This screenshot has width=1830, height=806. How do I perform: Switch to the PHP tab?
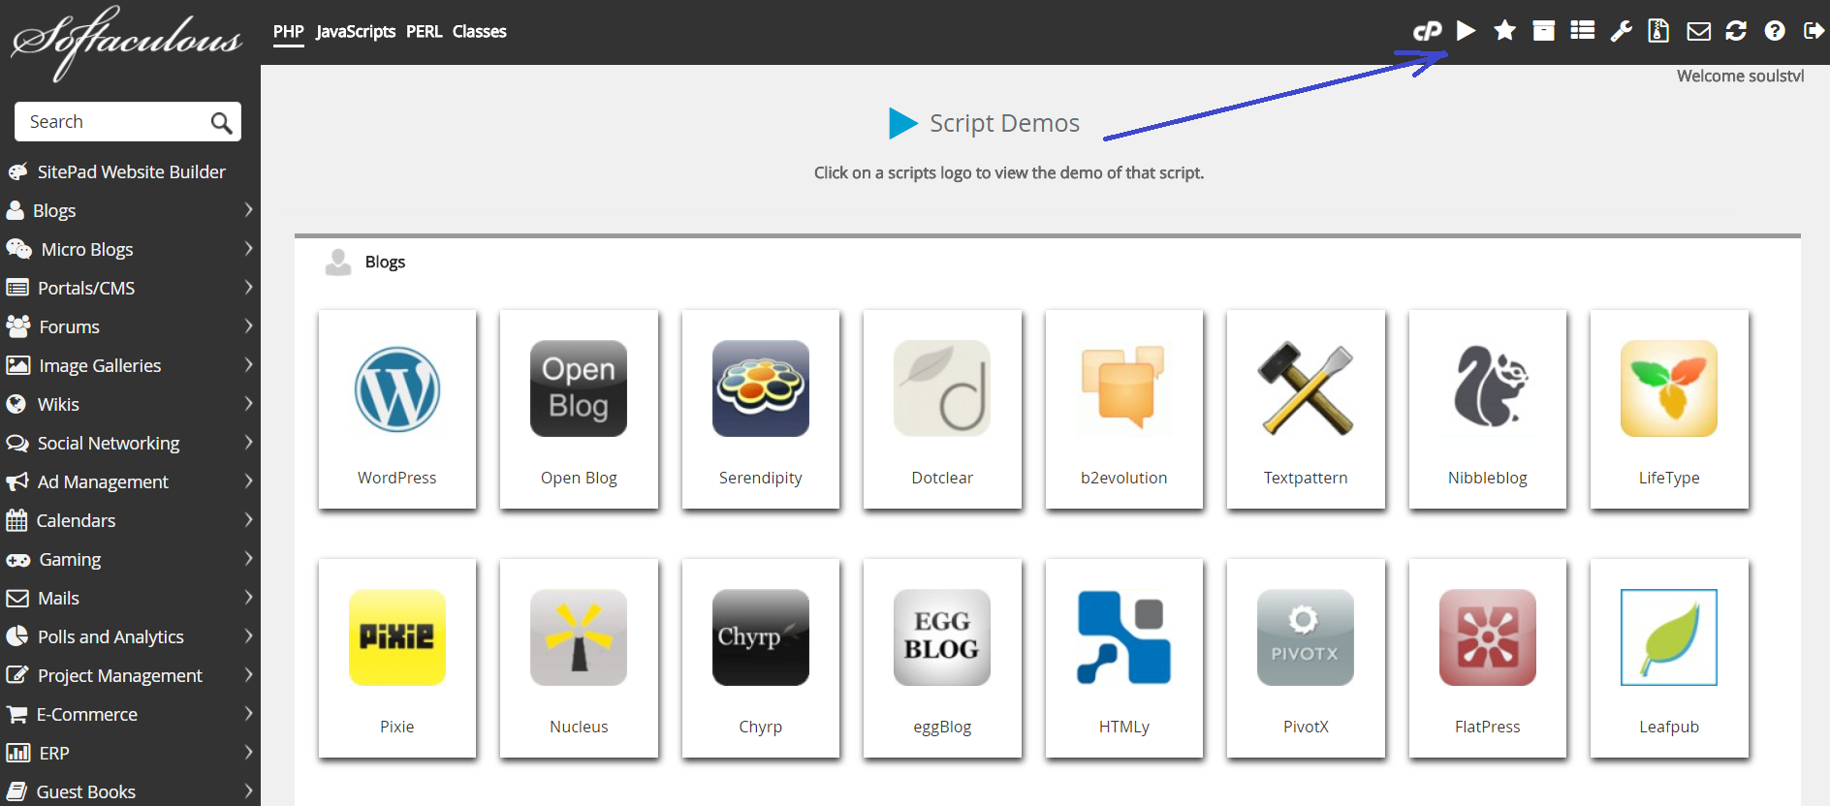pos(289,31)
